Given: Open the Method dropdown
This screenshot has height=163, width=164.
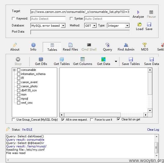Looking at the screenshot, I should coord(94,26).
